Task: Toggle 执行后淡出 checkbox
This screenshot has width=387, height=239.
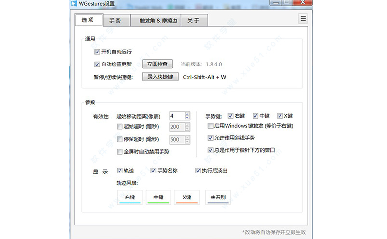Action: tap(198, 171)
